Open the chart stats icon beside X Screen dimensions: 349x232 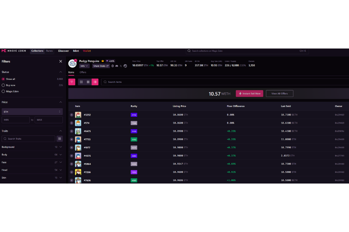point(125,66)
